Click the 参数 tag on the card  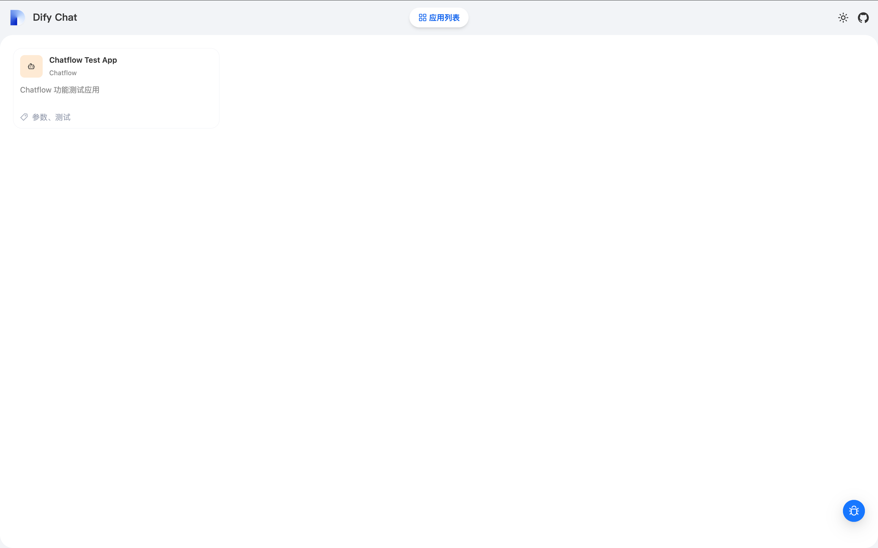[x=40, y=117]
